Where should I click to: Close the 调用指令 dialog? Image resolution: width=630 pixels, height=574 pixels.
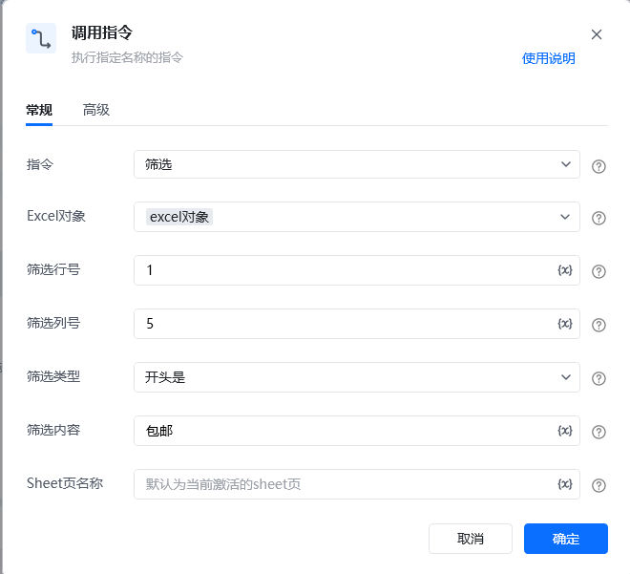coord(597,34)
